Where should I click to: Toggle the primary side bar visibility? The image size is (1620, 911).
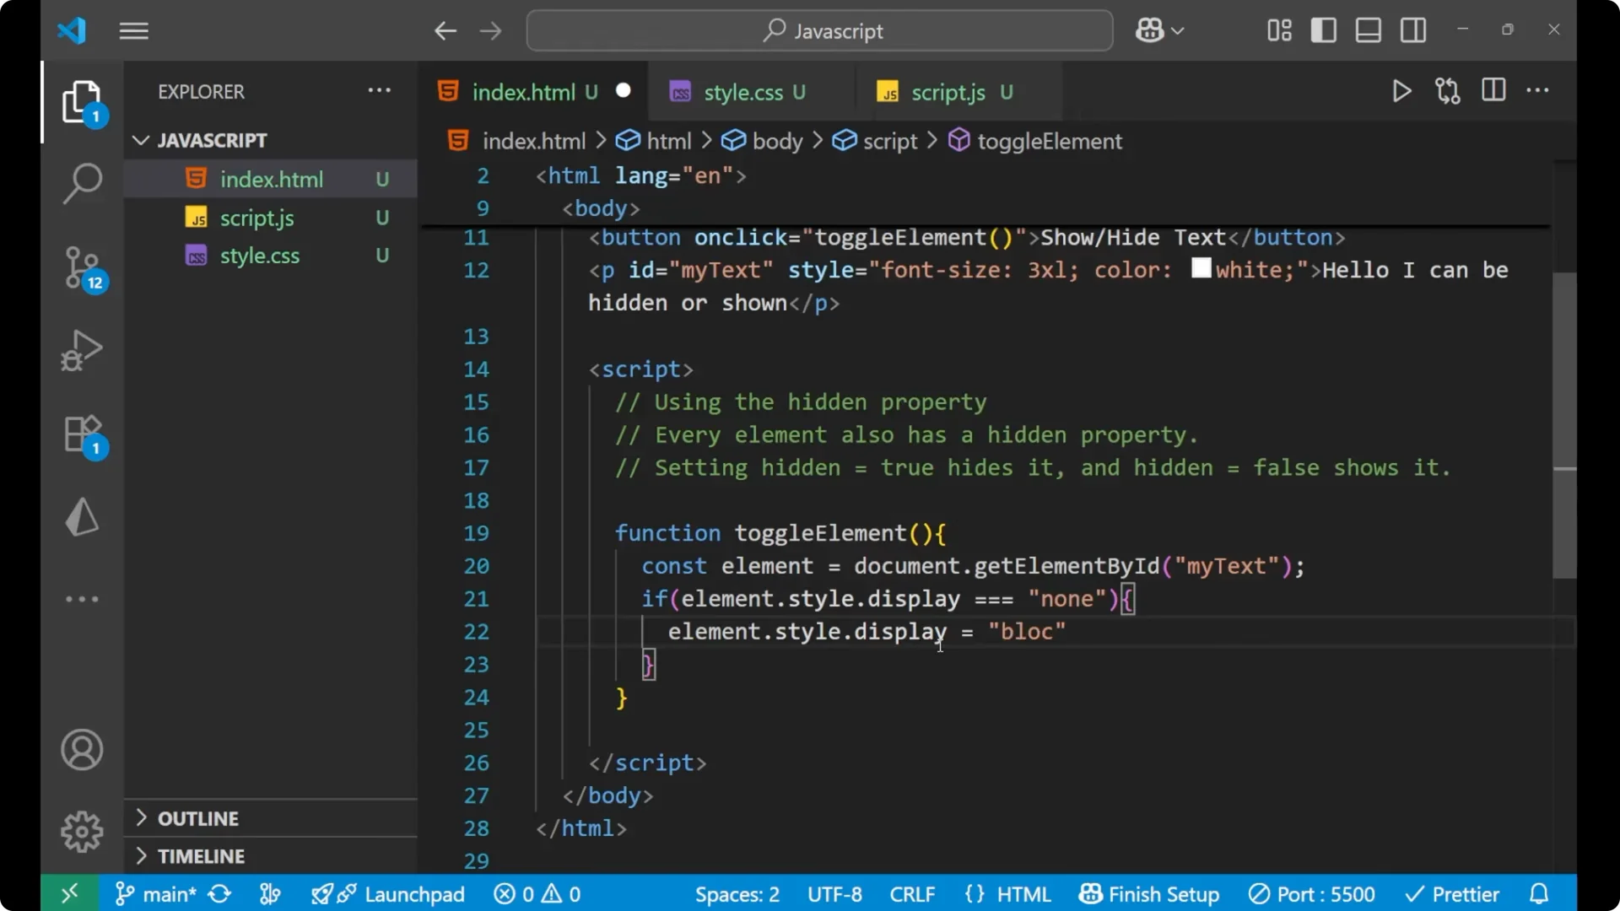pos(1324,30)
